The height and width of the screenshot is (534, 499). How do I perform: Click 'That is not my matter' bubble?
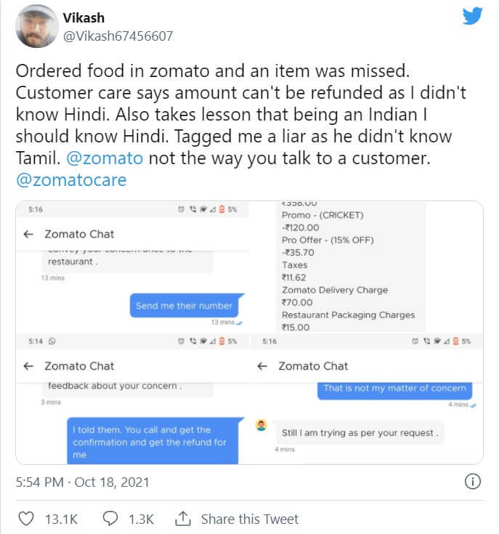394,389
